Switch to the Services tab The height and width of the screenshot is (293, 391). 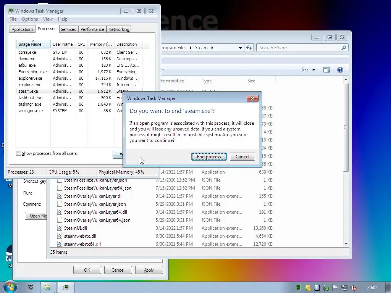[68, 29]
